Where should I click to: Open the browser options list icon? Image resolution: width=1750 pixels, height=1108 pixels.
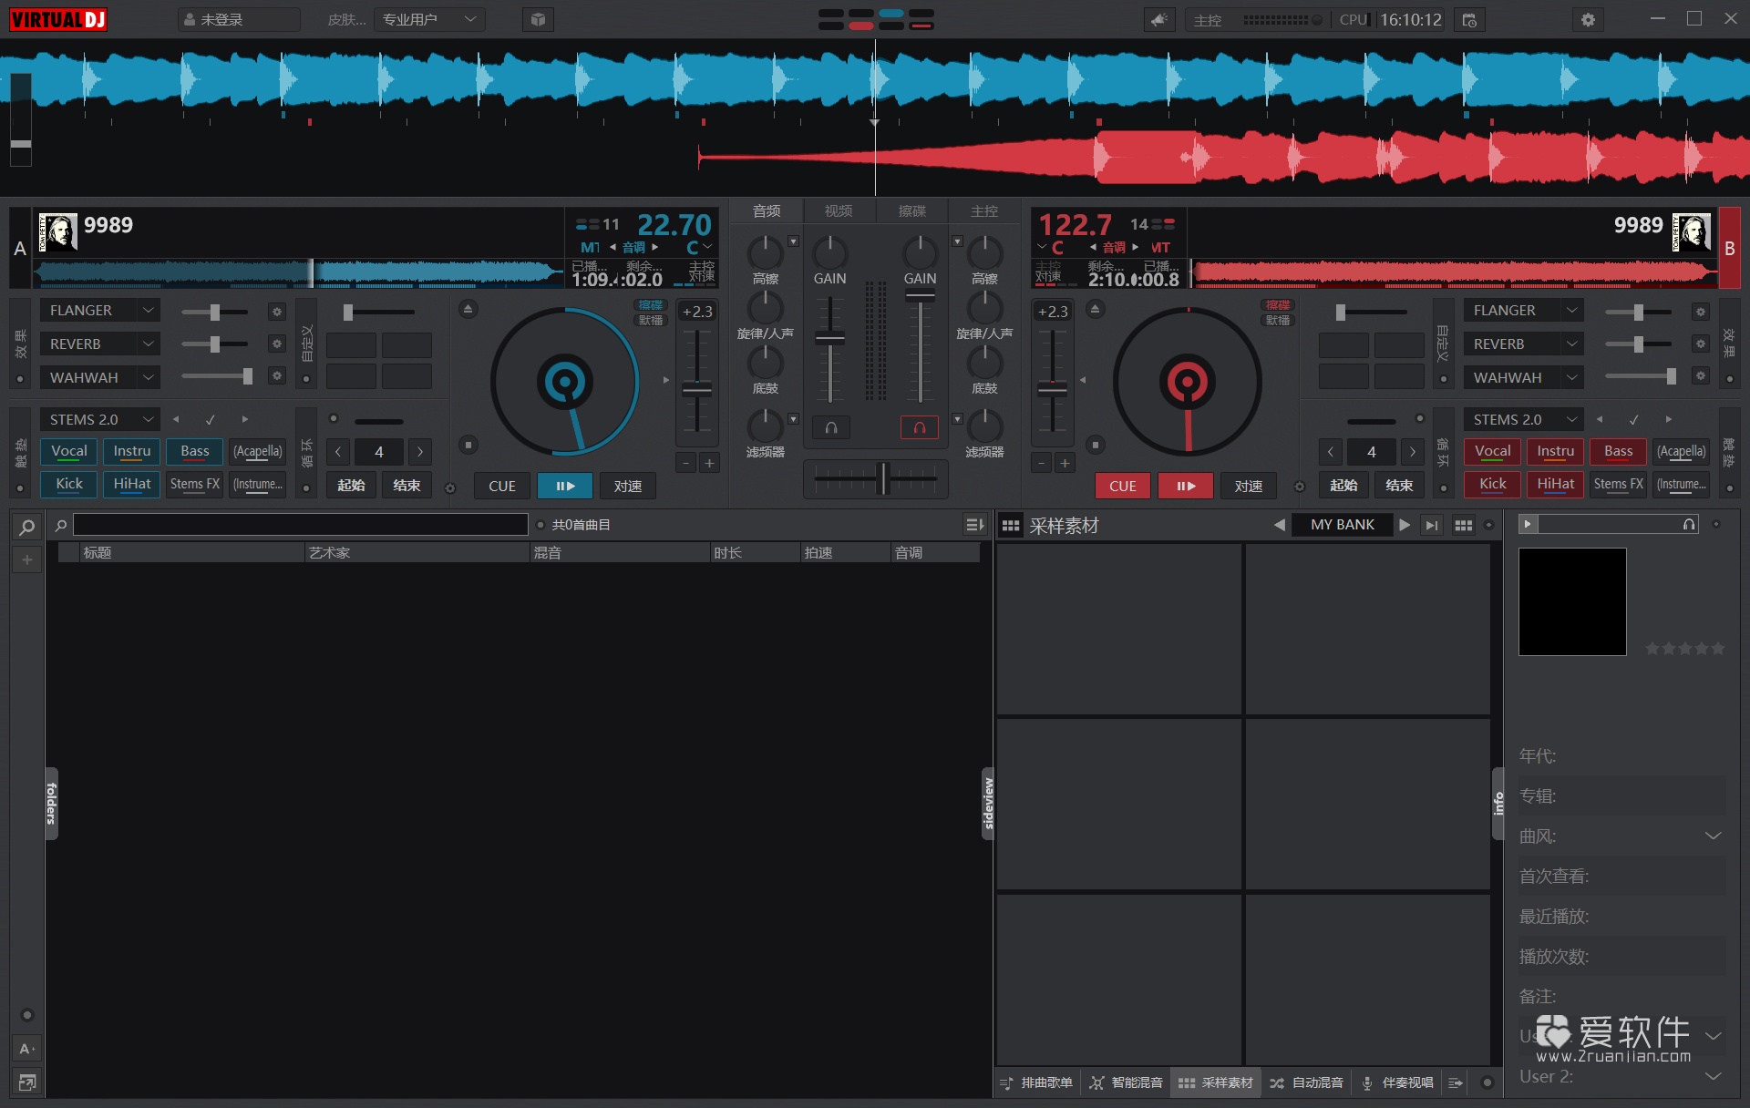click(x=974, y=525)
